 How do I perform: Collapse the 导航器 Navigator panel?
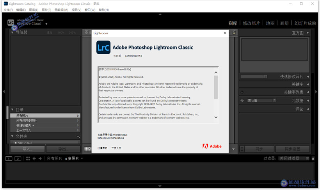coord(12,32)
